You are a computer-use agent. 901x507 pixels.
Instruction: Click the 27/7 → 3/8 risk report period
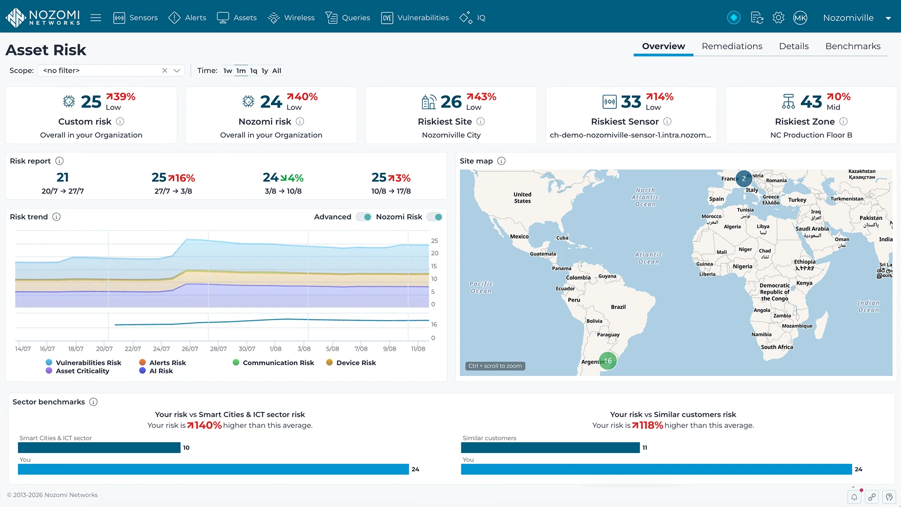point(173,191)
